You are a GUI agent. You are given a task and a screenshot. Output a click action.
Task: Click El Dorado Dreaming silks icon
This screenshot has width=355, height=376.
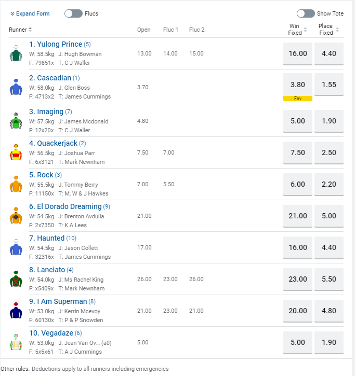click(16, 216)
